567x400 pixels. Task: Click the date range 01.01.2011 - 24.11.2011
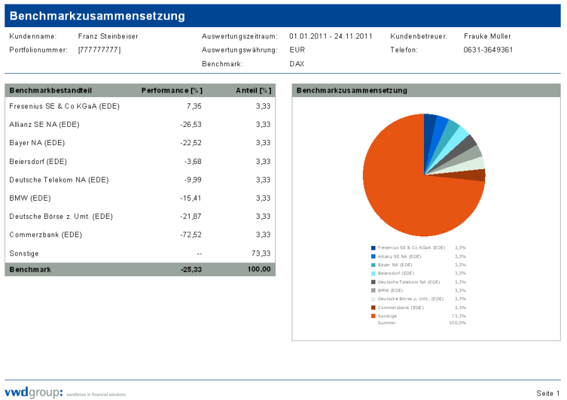331,36
